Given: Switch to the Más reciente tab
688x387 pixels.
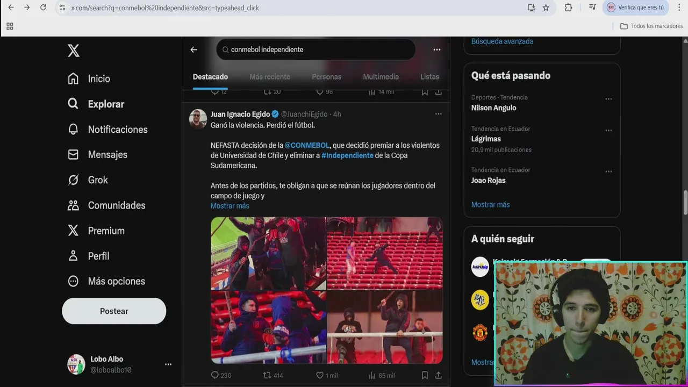Looking at the screenshot, I should [270, 77].
